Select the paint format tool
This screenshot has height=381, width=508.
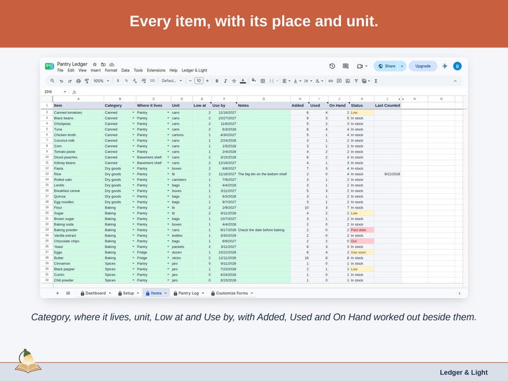87,81
